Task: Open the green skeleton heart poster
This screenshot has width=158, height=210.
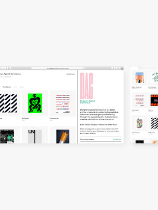Action: tap(35, 103)
